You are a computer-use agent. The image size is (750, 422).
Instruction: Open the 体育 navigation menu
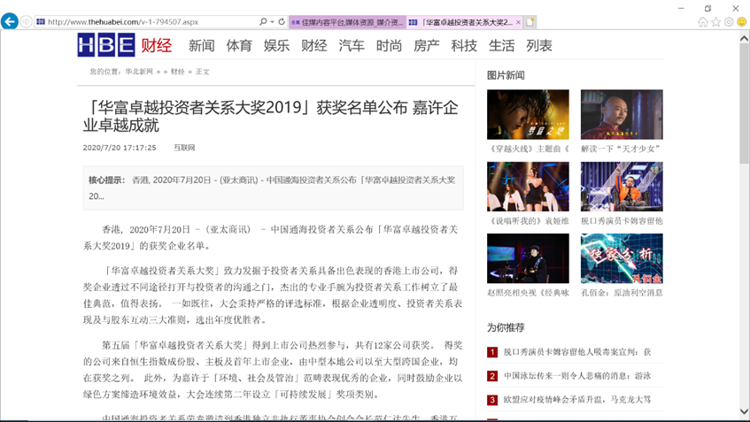coord(239,46)
